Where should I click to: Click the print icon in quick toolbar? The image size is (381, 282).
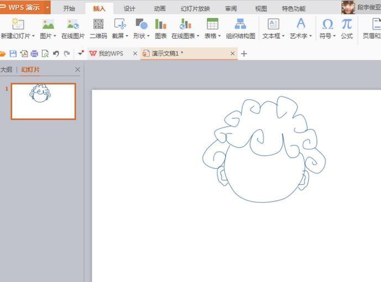(34, 54)
